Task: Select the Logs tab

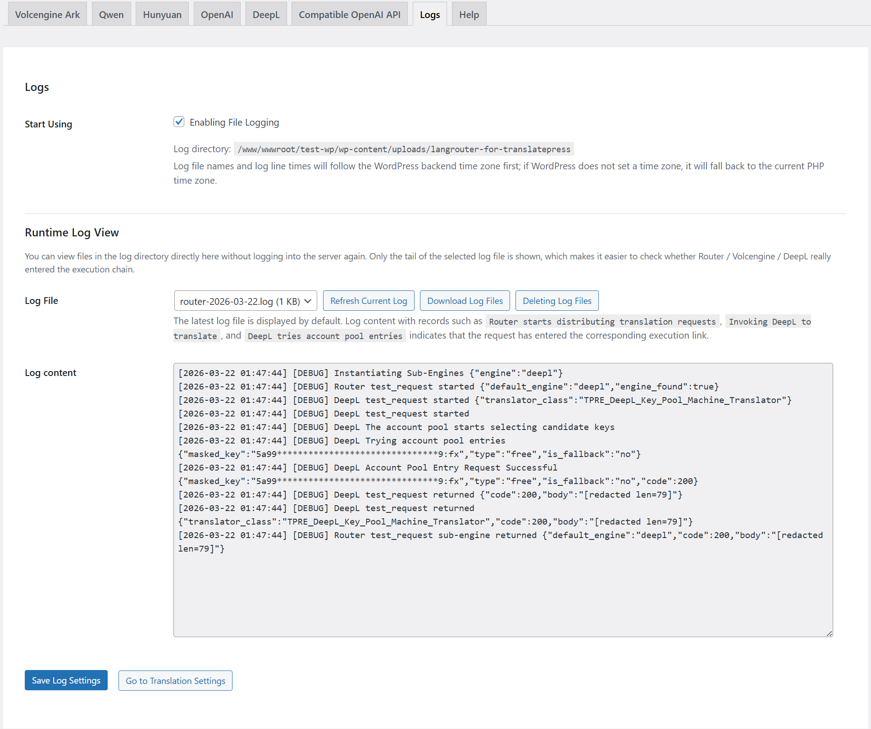Action: coord(430,14)
